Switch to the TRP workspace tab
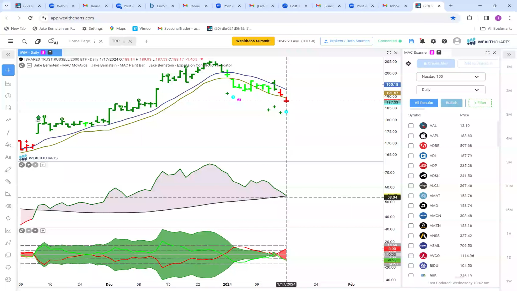 pyautogui.click(x=116, y=41)
